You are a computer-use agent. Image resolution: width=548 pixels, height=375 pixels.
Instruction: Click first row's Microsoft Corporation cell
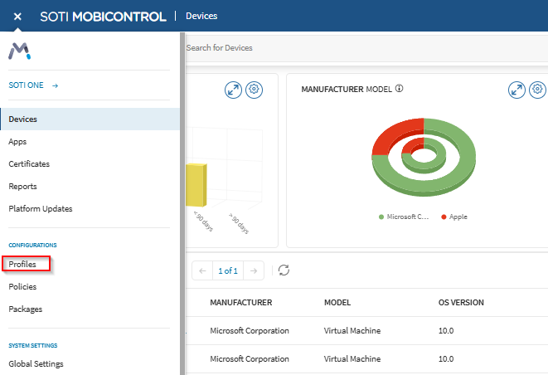250,330
